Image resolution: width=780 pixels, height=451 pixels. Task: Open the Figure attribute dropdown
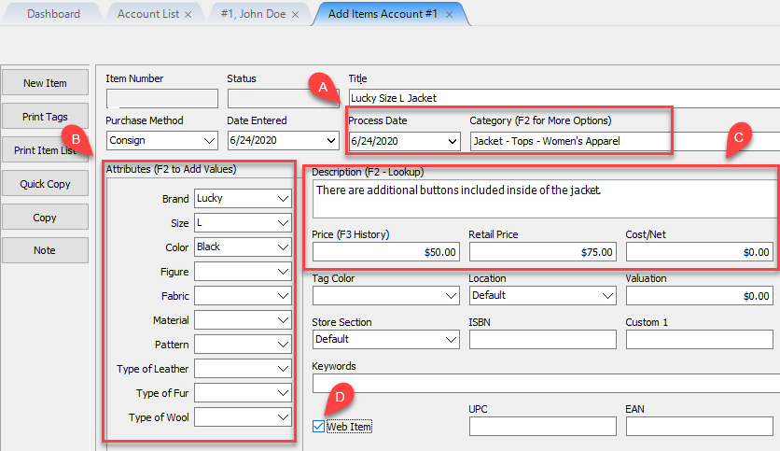(x=283, y=272)
